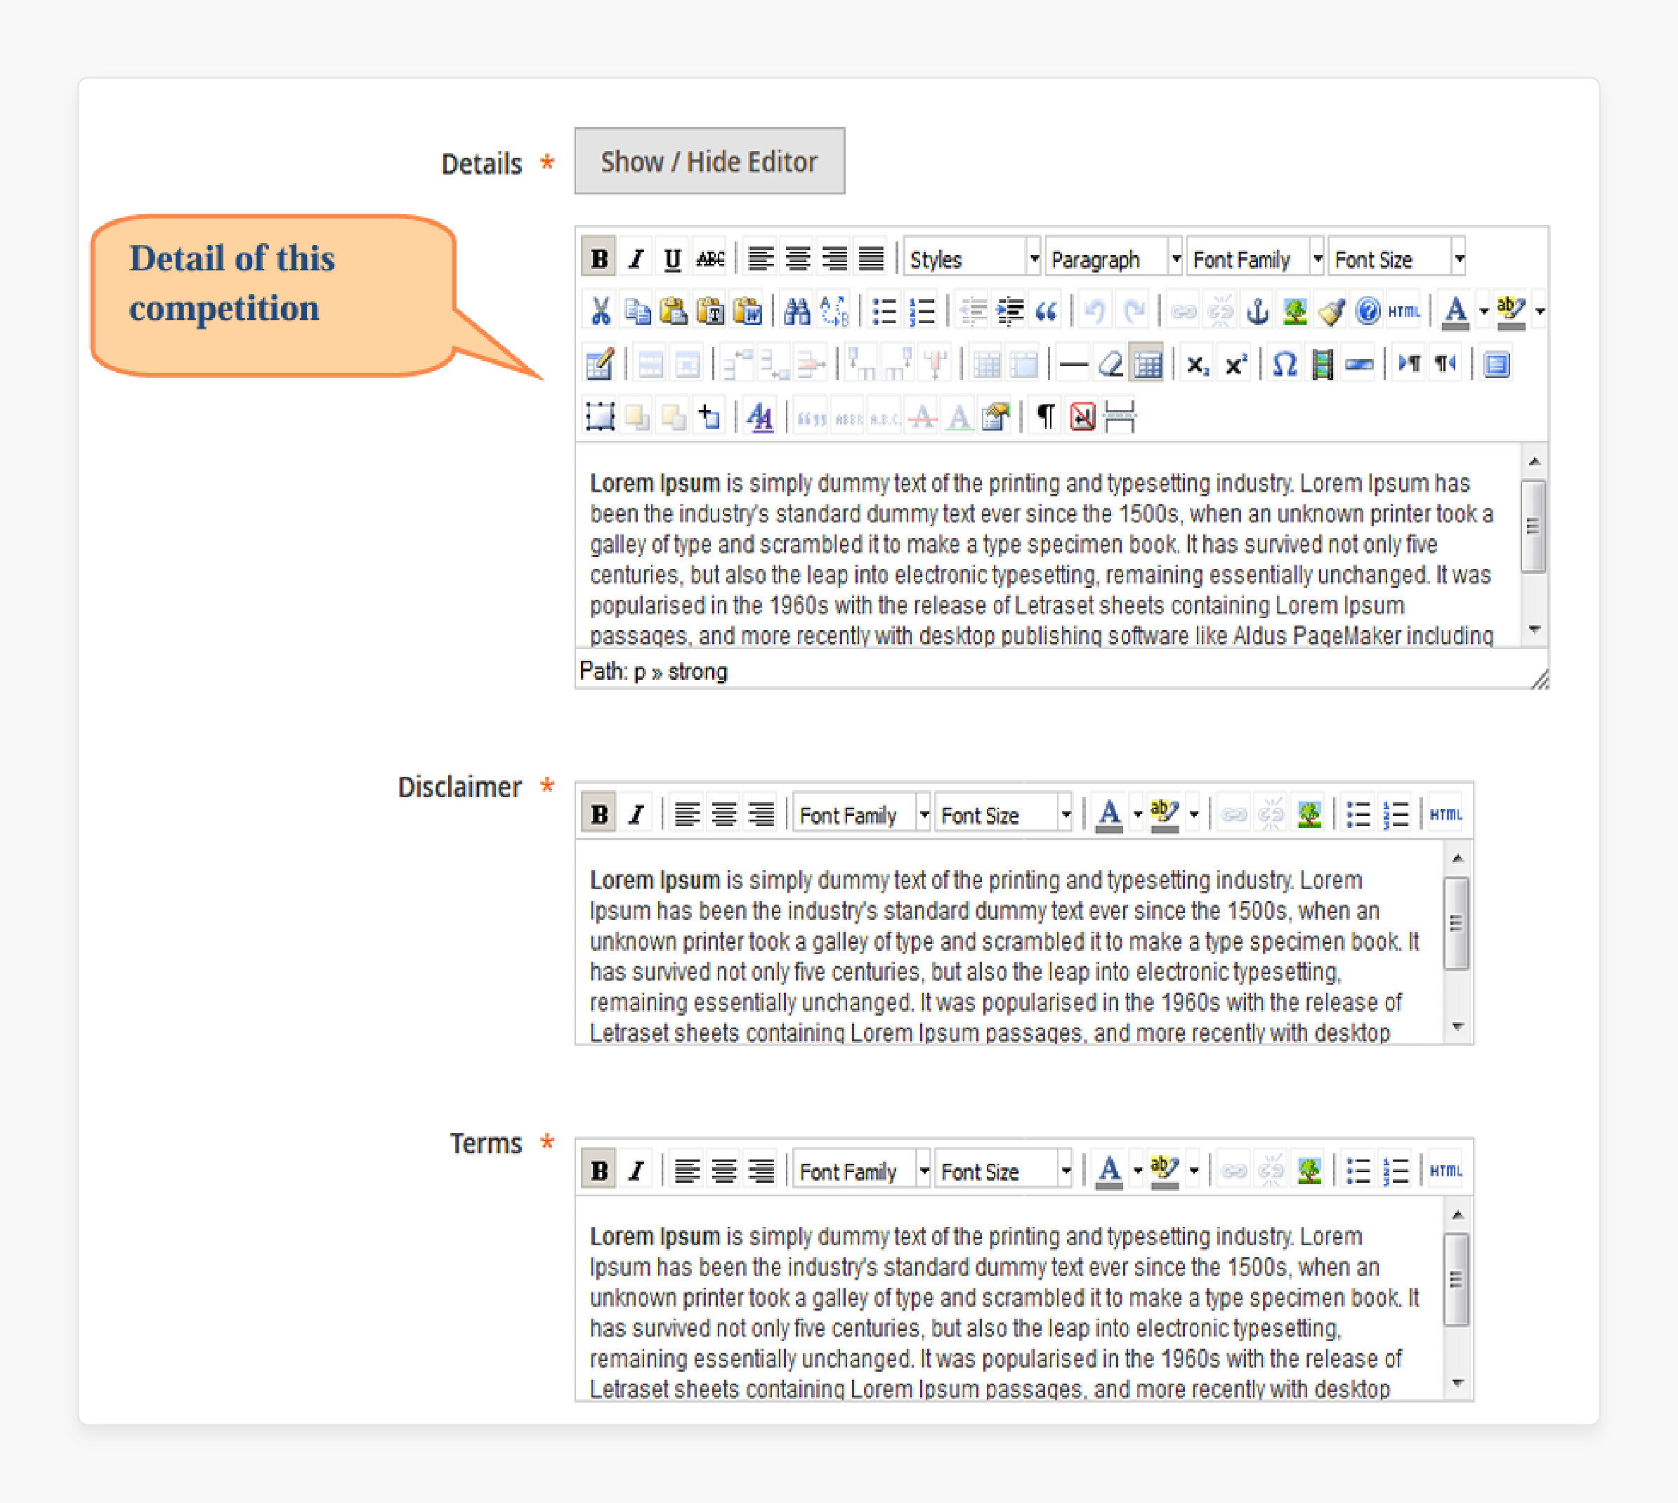Click the Find/Replace A-to-B icon
This screenshot has height=1503, width=1678.
pyautogui.click(x=834, y=311)
